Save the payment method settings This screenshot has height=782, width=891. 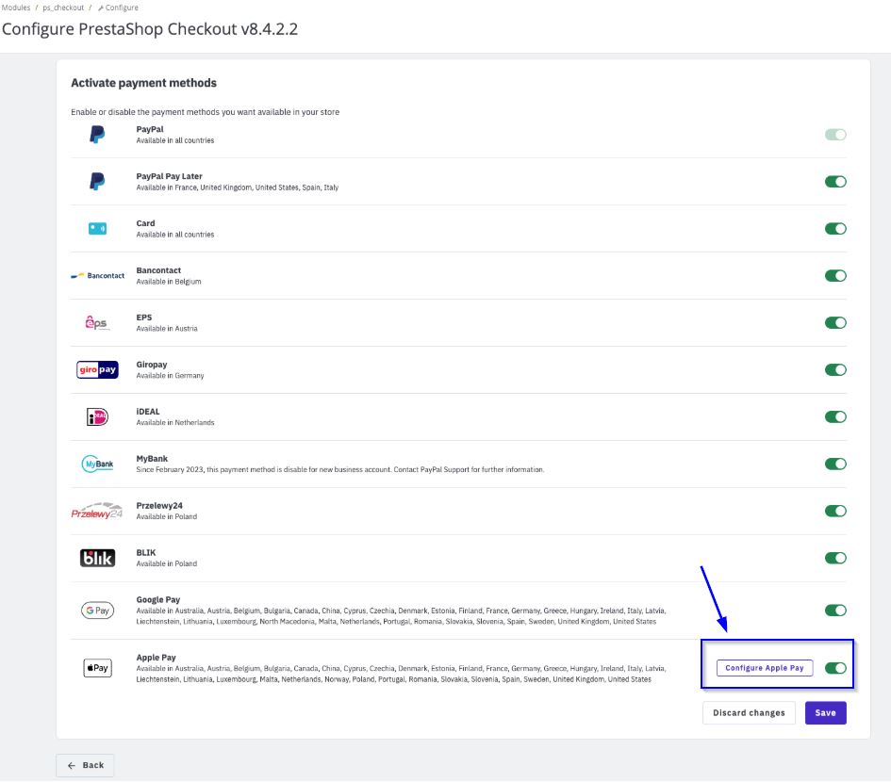tap(825, 713)
